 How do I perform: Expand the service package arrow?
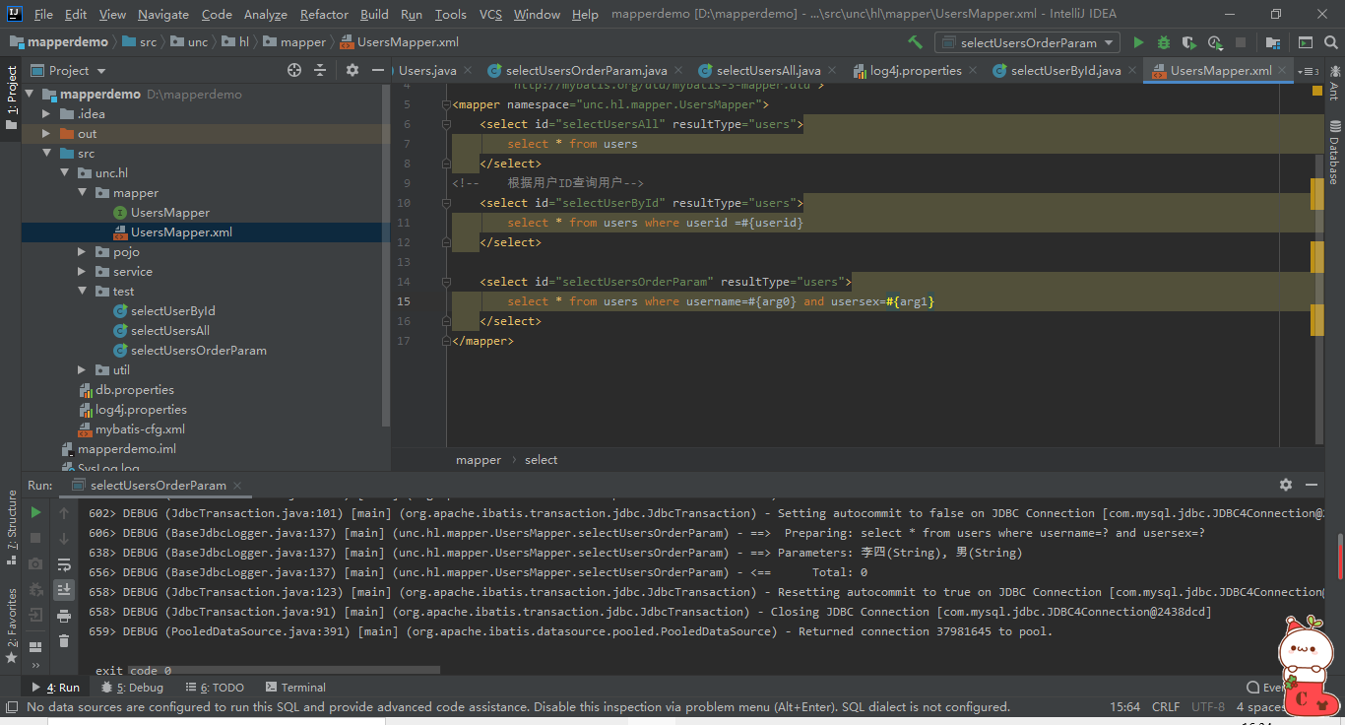[84, 272]
